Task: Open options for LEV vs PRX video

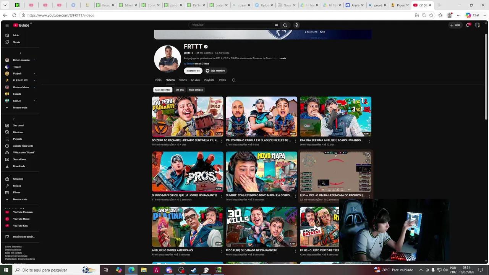Action: 369,196
